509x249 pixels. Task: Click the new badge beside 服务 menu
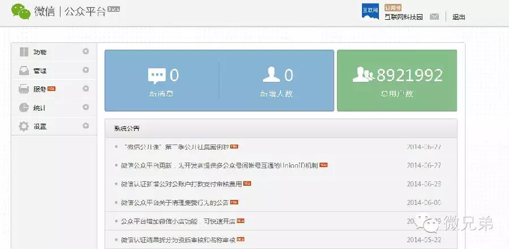coord(51,89)
